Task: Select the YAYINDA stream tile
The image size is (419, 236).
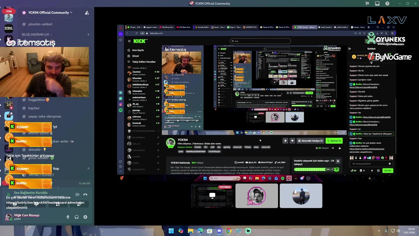Action: tap(212, 196)
